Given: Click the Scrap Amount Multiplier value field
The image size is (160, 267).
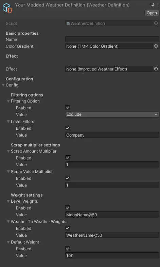Looking at the screenshot, I should tap(112, 165).
